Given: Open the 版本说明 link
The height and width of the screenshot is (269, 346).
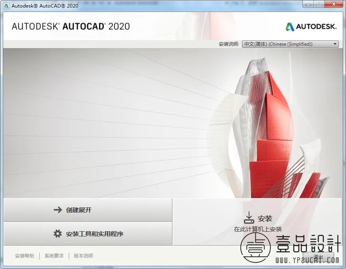Looking at the screenshot, I should click(x=83, y=256).
